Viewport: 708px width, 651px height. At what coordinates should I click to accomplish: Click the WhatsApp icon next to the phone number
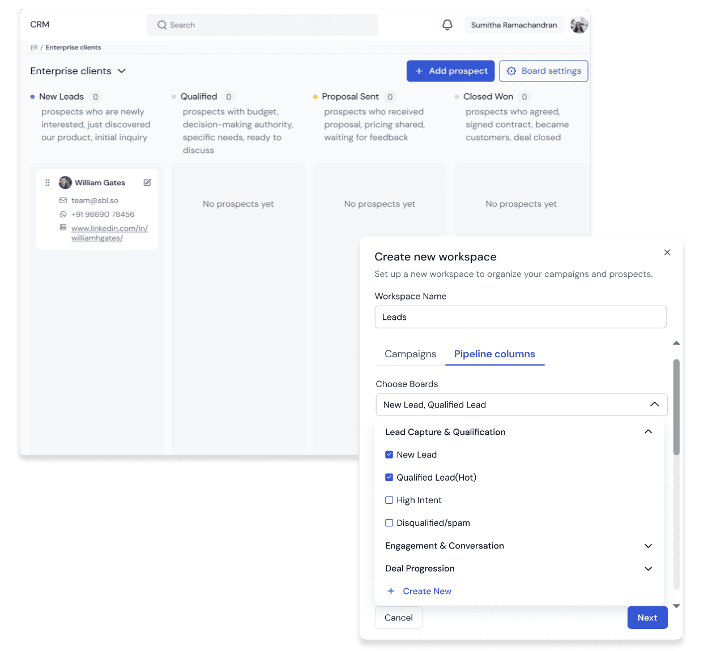63,214
